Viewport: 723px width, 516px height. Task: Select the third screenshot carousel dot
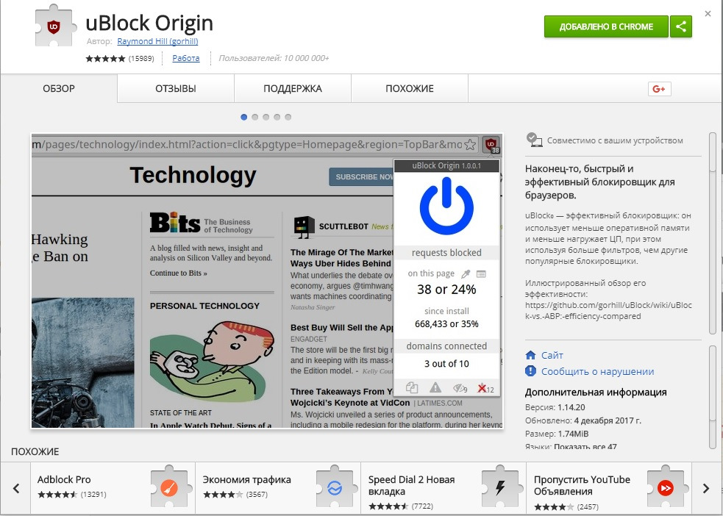pos(266,117)
